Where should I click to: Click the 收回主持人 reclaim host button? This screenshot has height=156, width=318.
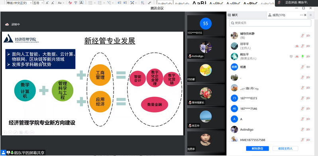(285, 148)
